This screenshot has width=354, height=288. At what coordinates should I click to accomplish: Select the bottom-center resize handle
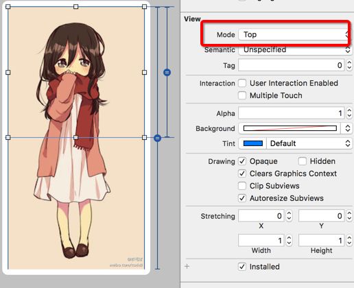(75, 137)
